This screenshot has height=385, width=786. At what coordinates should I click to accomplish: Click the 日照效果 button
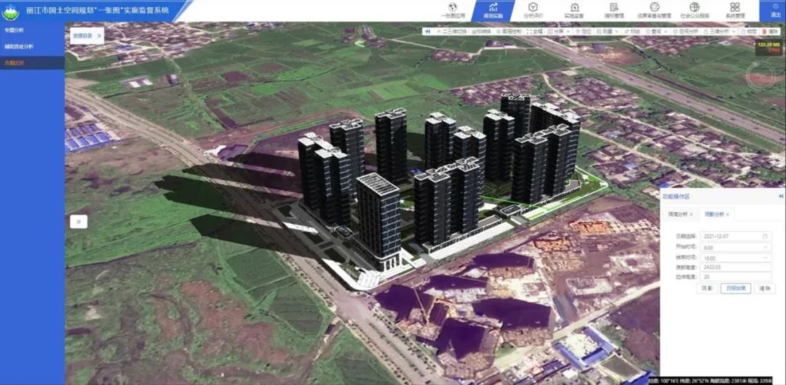pos(736,288)
